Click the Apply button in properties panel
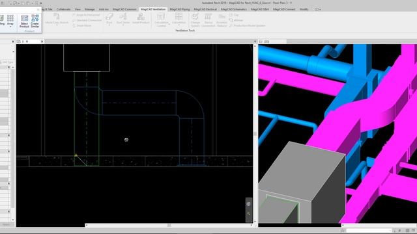The width and height of the screenshot is (417, 234). click(x=7, y=224)
